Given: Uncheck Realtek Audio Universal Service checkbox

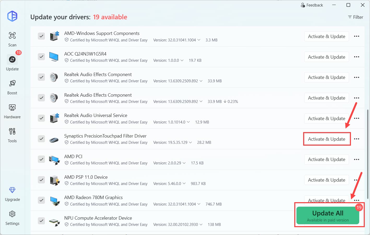Looking at the screenshot, I should [42, 118].
